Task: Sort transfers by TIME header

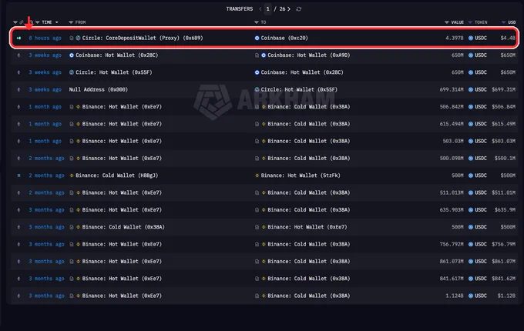Action: (47, 22)
